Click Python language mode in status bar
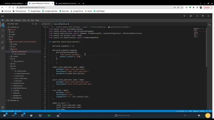The height and width of the screenshot is (120, 214). coord(202,111)
